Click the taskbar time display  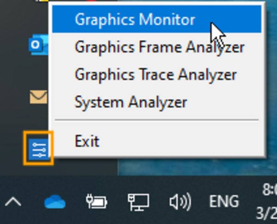(x=270, y=189)
